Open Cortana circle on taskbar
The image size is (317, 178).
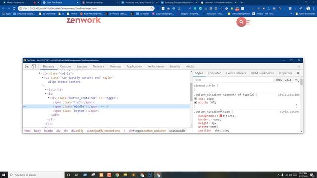(x=68, y=175)
